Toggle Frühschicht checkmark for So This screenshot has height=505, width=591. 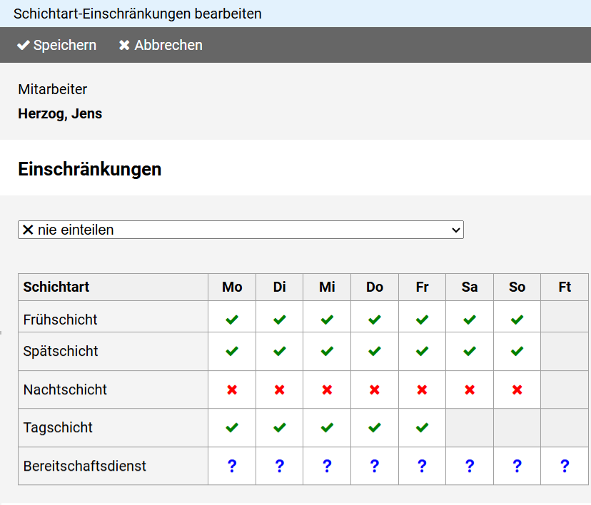tap(517, 320)
